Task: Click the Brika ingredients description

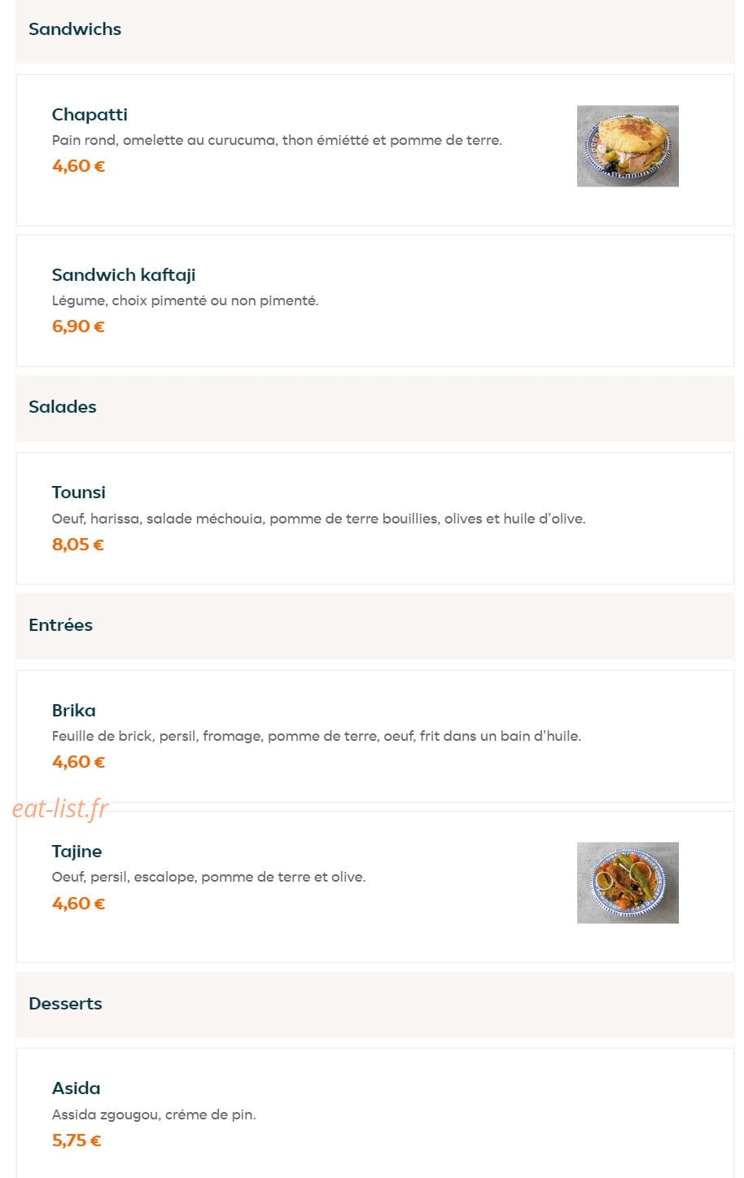Action: 317,736
